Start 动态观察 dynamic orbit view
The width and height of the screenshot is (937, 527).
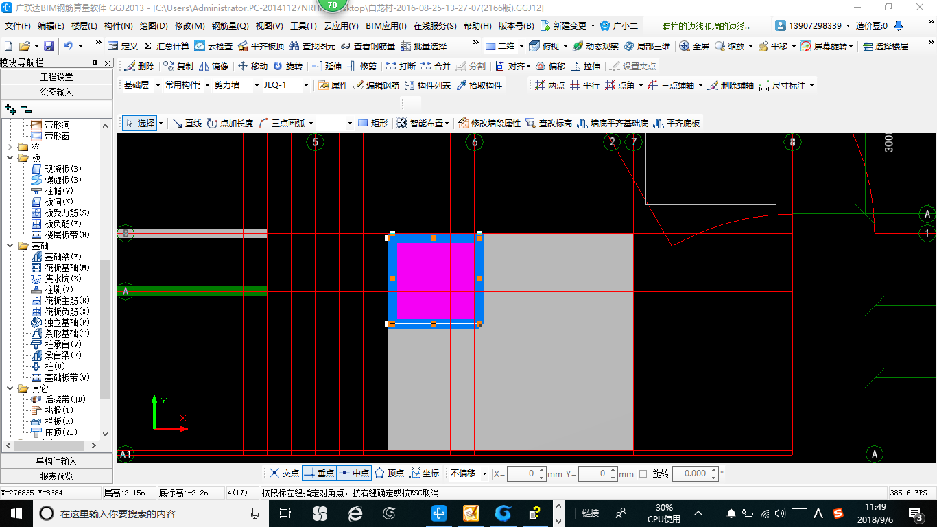click(x=595, y=46)
